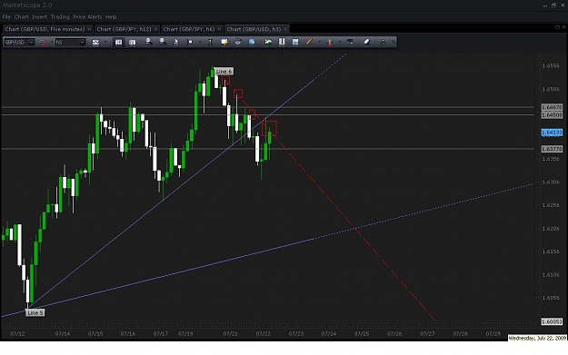Open the Price Alerts menu
The height and width of the screenshot is (355, 568).
(x=87, y=17)
